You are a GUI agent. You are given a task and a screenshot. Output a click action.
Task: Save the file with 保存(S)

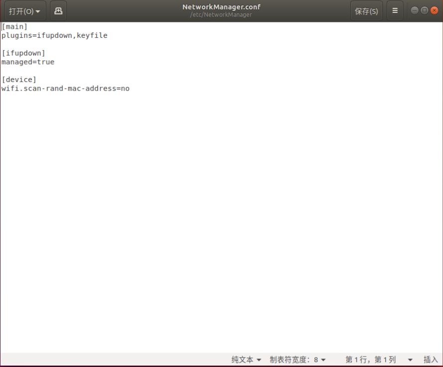pos(366,11)
